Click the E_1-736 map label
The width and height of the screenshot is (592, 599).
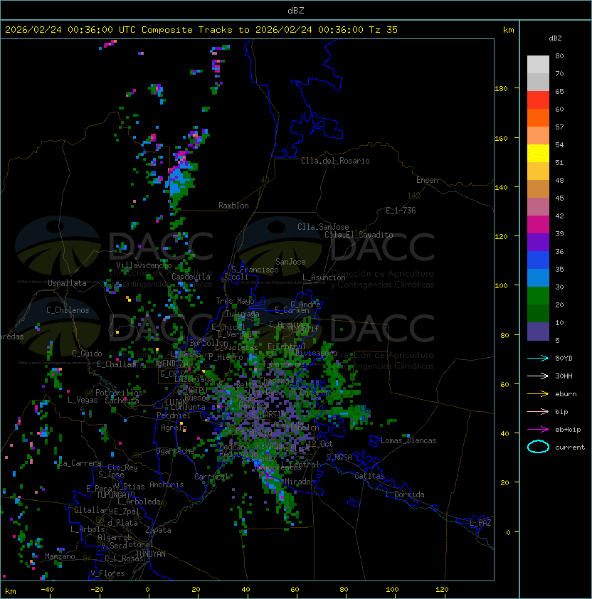[x=401, y=211]
